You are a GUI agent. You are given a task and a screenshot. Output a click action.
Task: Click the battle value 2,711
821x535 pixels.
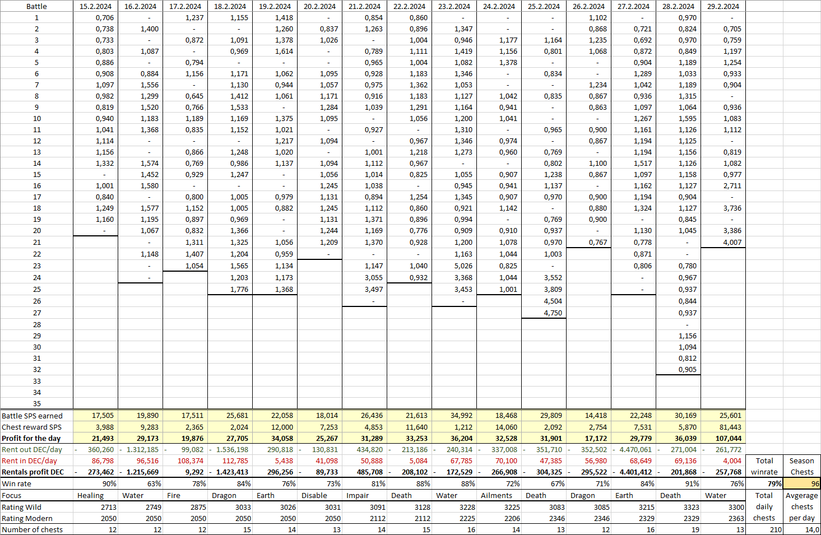coord(732,185)
